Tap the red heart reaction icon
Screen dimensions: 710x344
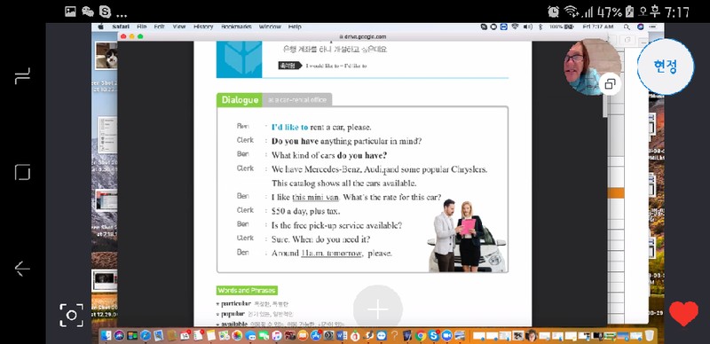coord(683,313)
